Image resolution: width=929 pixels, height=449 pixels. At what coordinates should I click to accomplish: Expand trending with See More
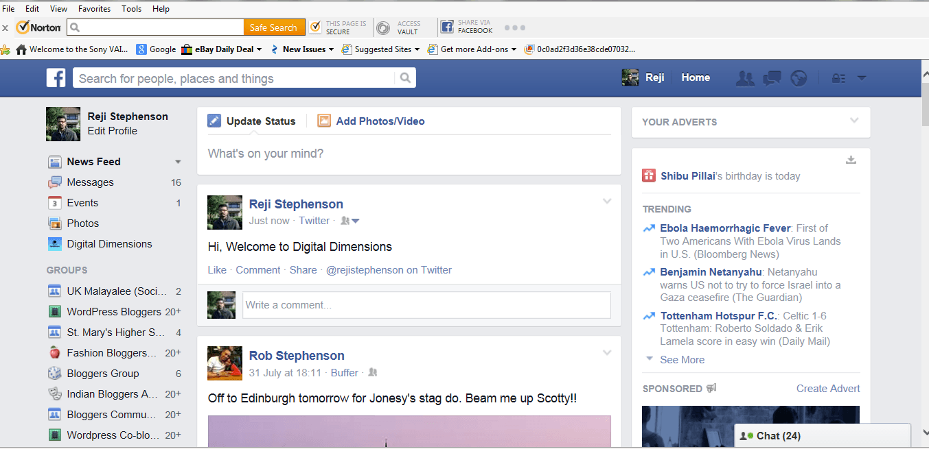pos(682,360)
